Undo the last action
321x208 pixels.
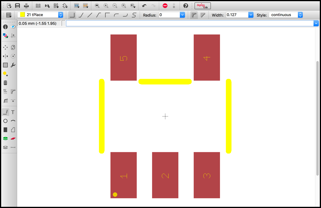pyautogui.click(x=144, y=6)
